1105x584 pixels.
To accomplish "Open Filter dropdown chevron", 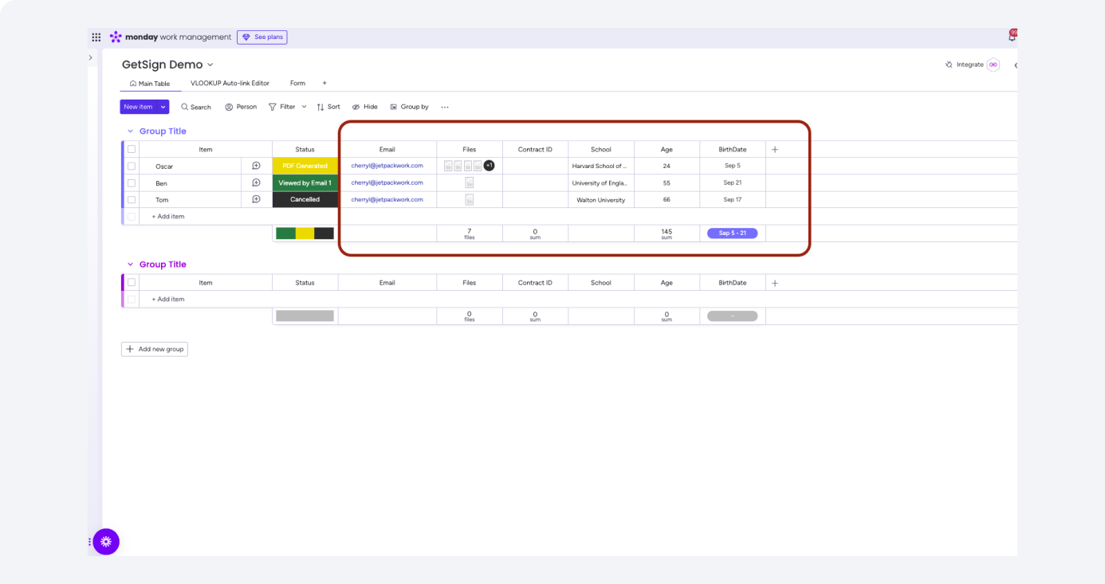I will click(304, 107).
